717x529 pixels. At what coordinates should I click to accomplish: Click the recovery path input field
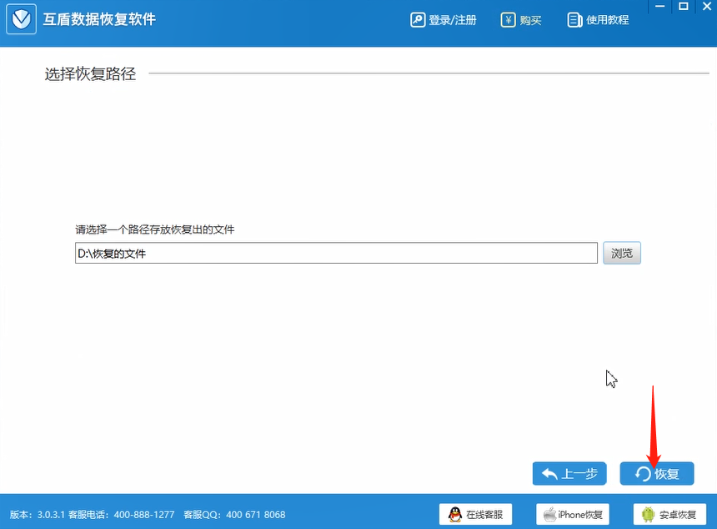tap(333, 252)
